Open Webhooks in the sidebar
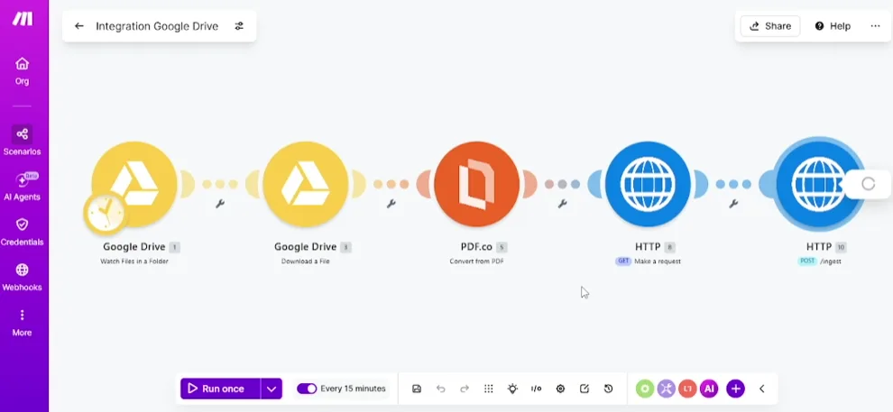Screen dimensions: 893x412 [23, 277]
